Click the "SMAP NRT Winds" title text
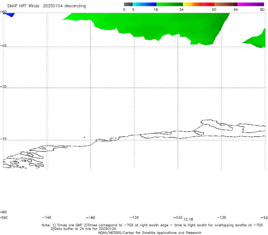Viewport: 268px width, 235px height. click(x=23, y=6)
